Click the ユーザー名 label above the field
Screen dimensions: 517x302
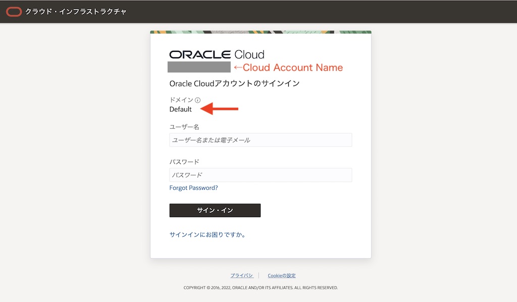184,127
